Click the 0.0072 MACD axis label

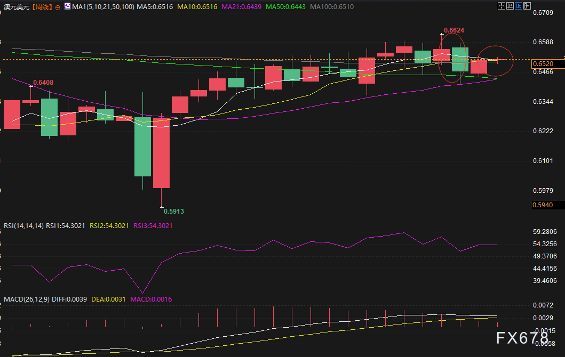[543, 305]
